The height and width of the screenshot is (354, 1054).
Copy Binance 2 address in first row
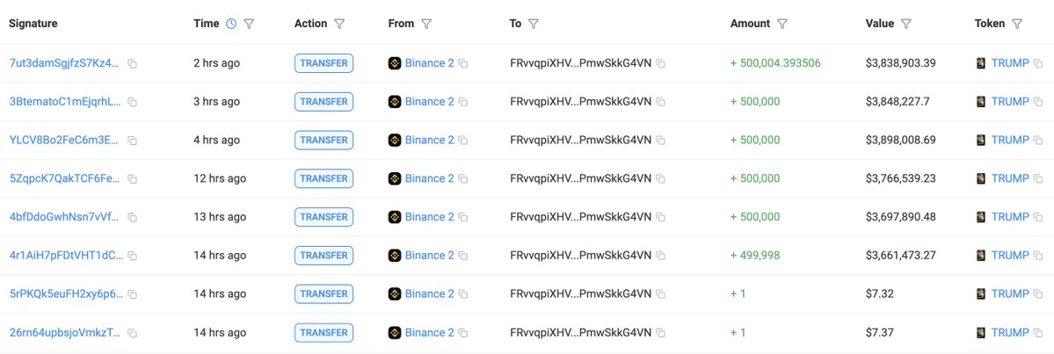463,63
